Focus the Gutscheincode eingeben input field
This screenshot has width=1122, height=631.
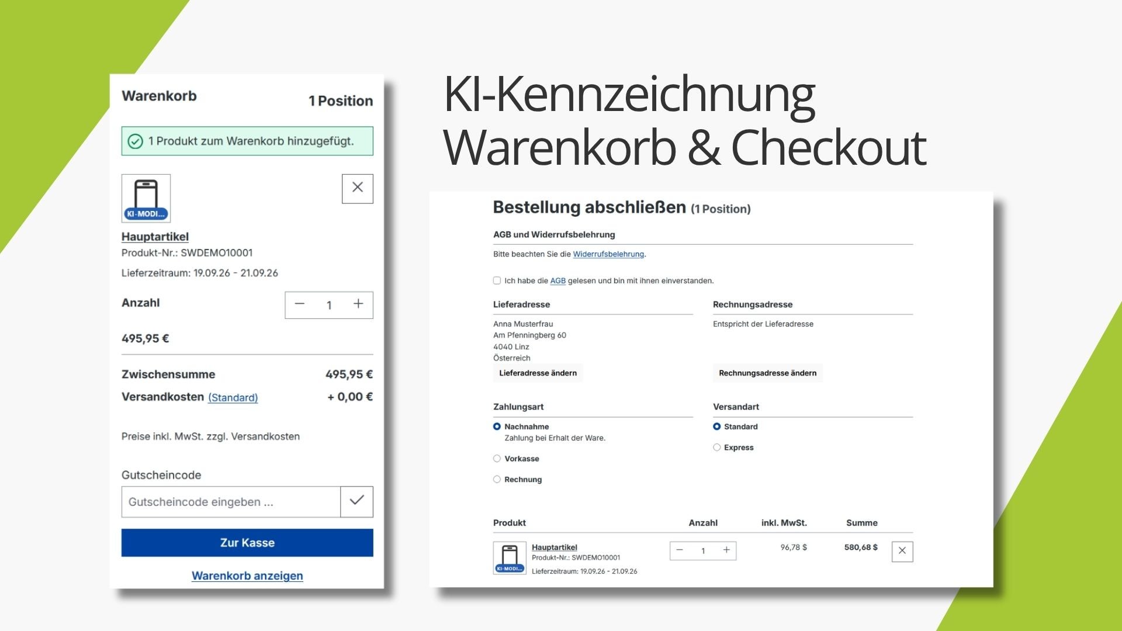coord(231,502)
